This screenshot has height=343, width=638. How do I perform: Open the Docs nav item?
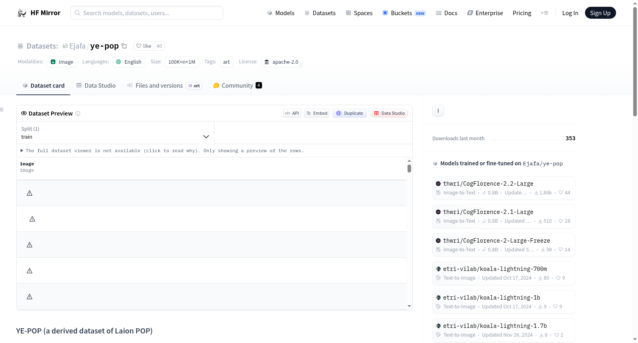tap(447, 13)
